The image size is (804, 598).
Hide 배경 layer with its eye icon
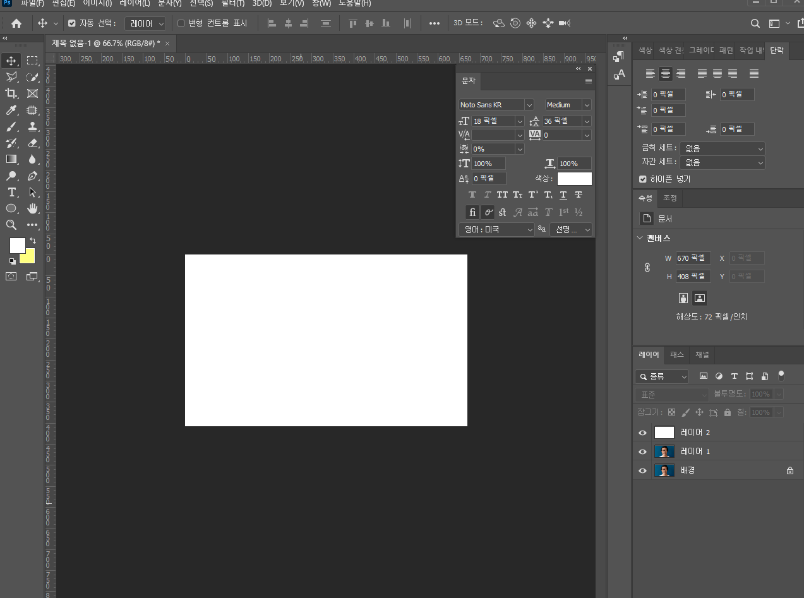click(642, 470)
